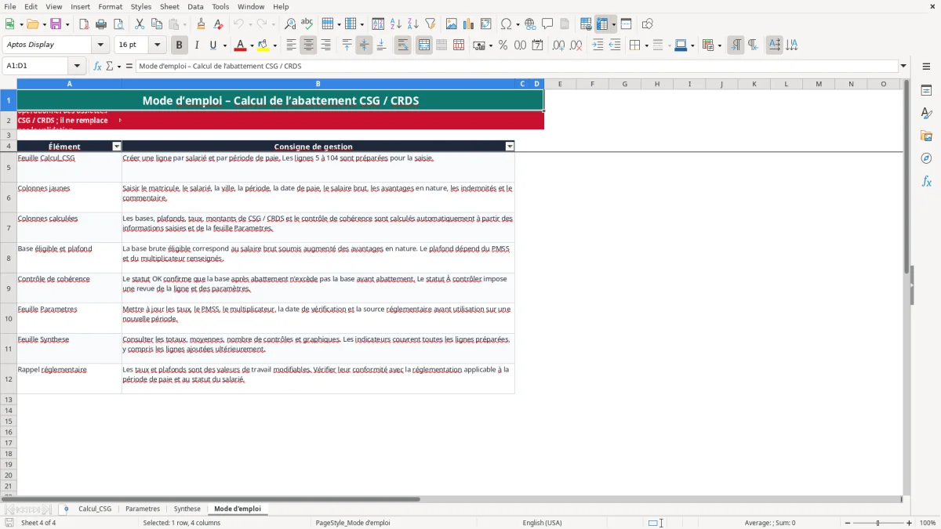
Task: Open Consigne de gestion filter dropdown
Action: point(510,147)
